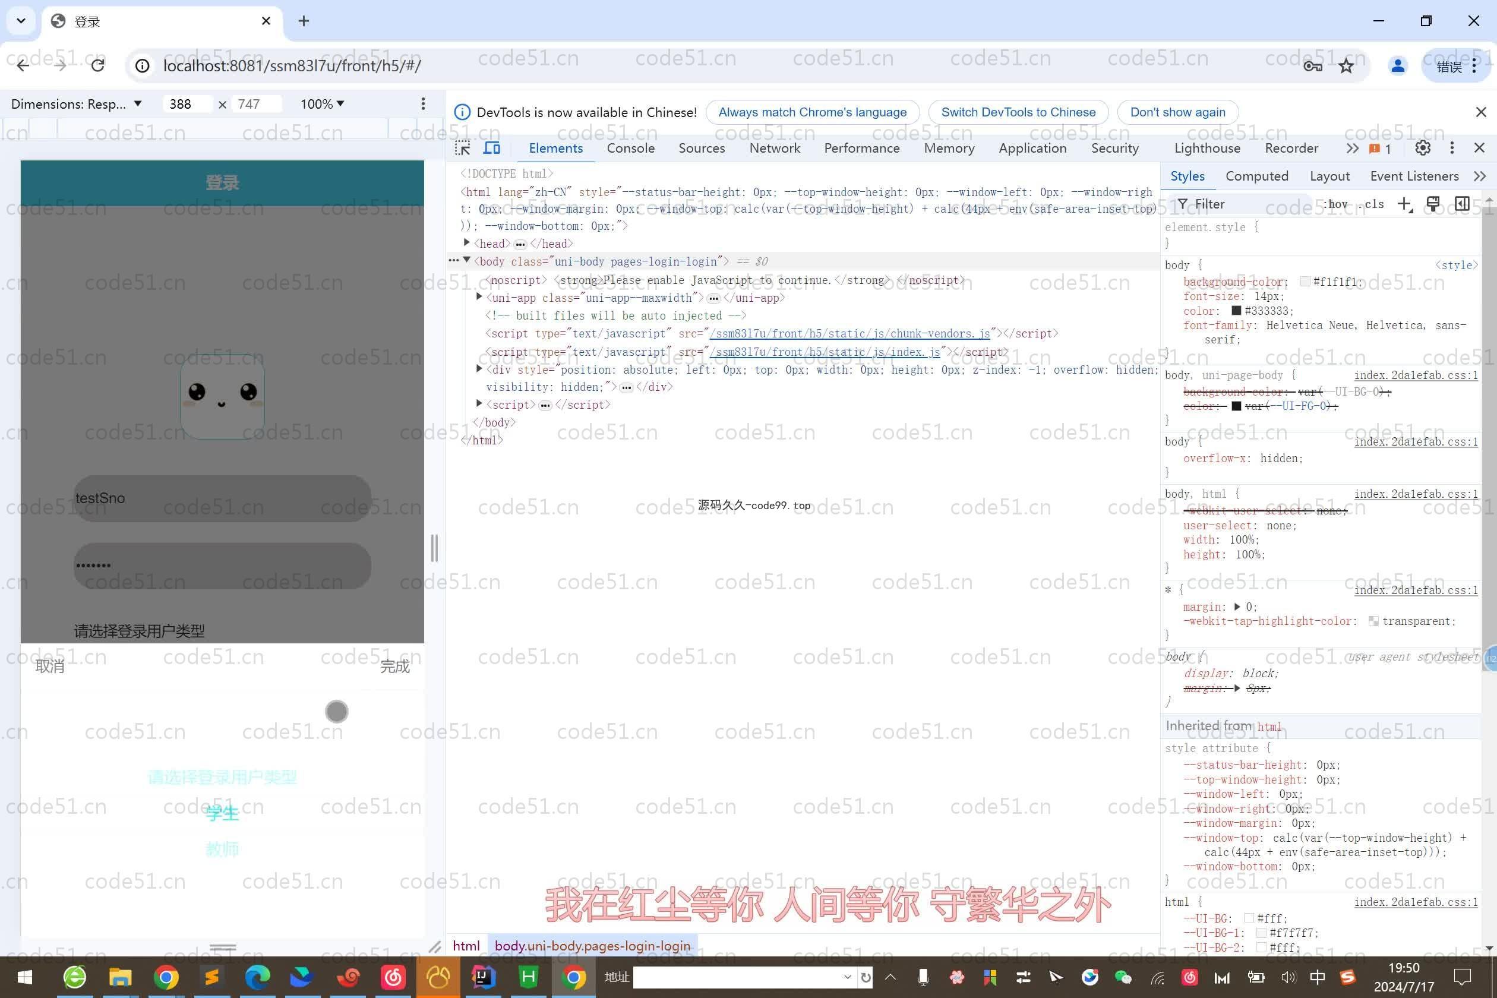Click the transparent tap-highlight color swatch
Image resolution: width=1497 pixels, height=998 pixels.
tap(1373, 621)
